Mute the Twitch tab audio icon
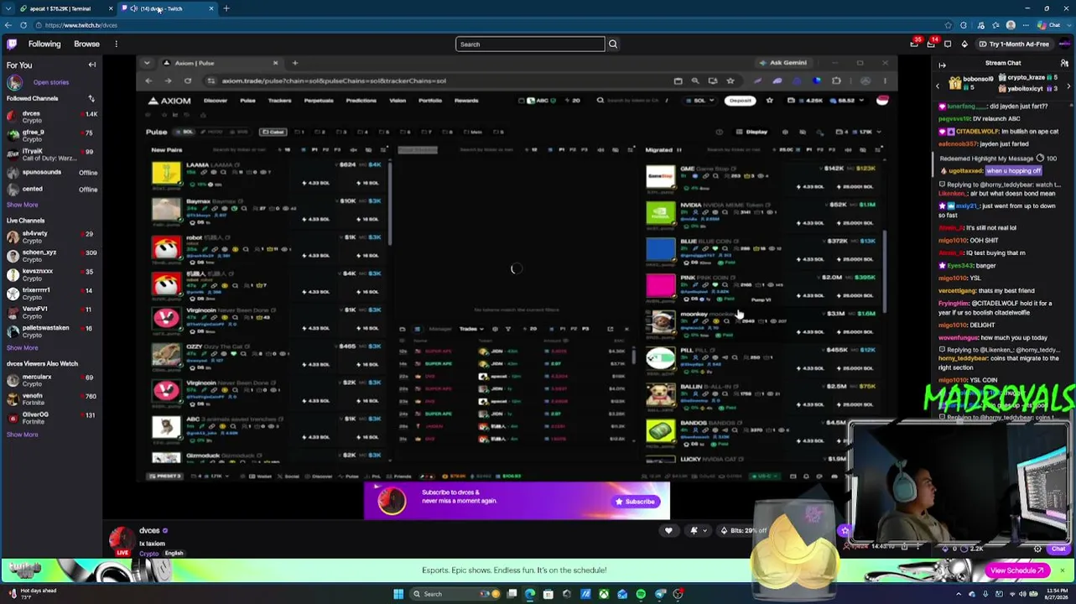This screenshot has width=1076, height=604. pos(133,8)
